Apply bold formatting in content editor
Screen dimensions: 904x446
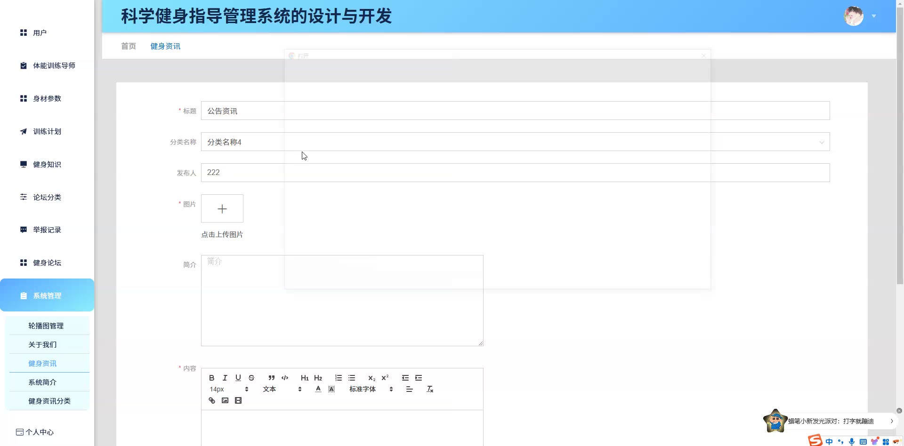point(212,378)
